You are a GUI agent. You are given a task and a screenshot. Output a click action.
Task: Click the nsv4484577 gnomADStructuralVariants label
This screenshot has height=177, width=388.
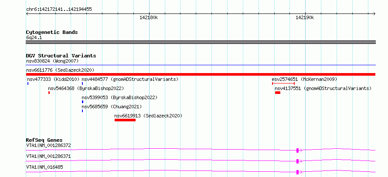pos(130,79)
